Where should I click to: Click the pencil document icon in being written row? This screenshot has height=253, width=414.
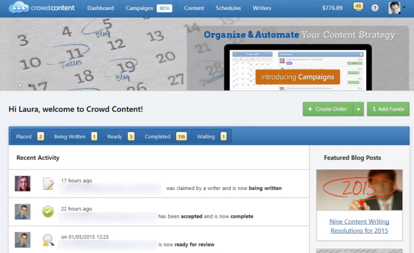49,183
